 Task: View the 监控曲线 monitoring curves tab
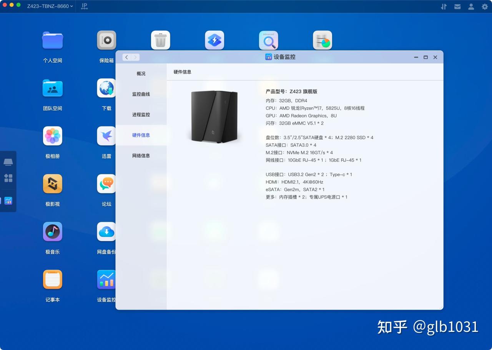(141, 94)
